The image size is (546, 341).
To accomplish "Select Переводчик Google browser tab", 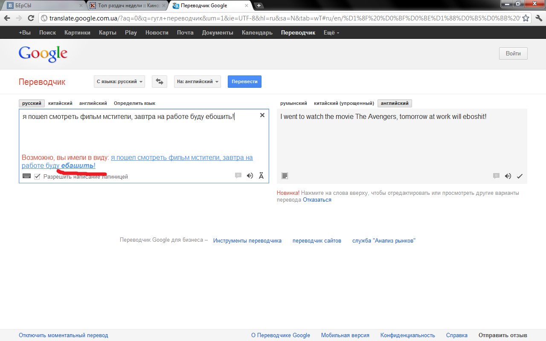I will [x=209, y=6].
